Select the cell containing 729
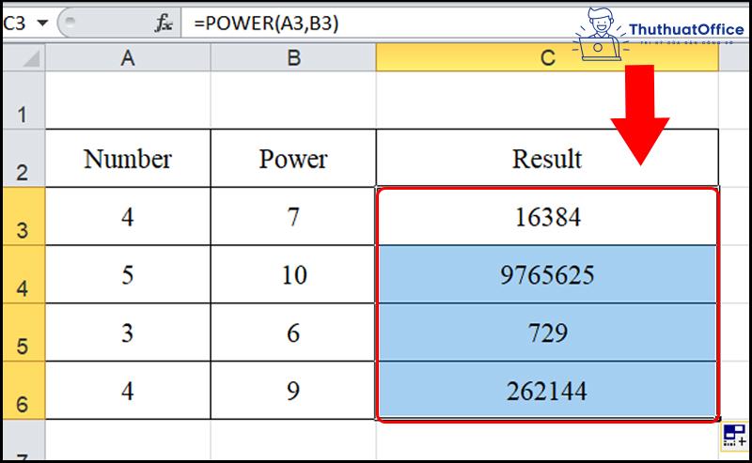 tap(547, 332)
